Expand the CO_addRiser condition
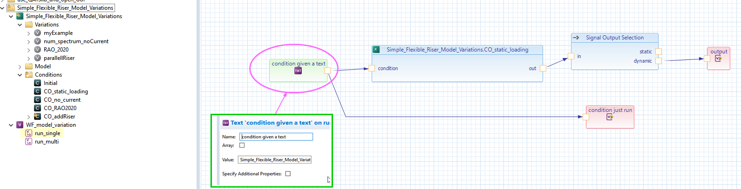The image size is (741, 189). pyautogui.click(x=29, y=117)
